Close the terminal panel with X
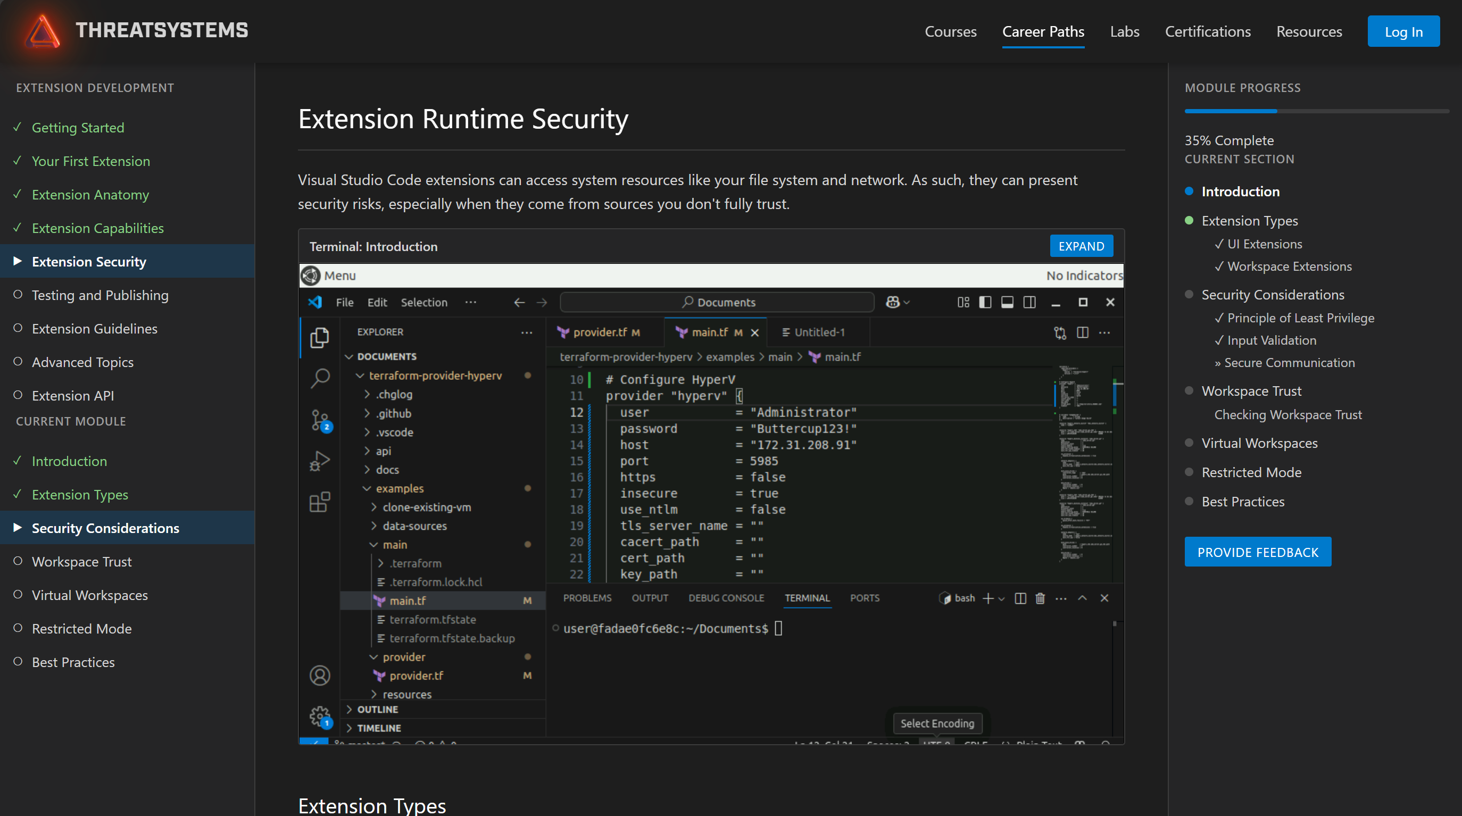 coord(1104,598)
